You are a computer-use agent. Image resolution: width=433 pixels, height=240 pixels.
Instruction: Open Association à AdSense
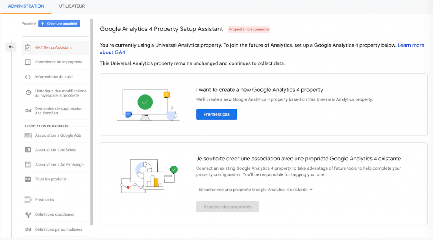[55, 150]
